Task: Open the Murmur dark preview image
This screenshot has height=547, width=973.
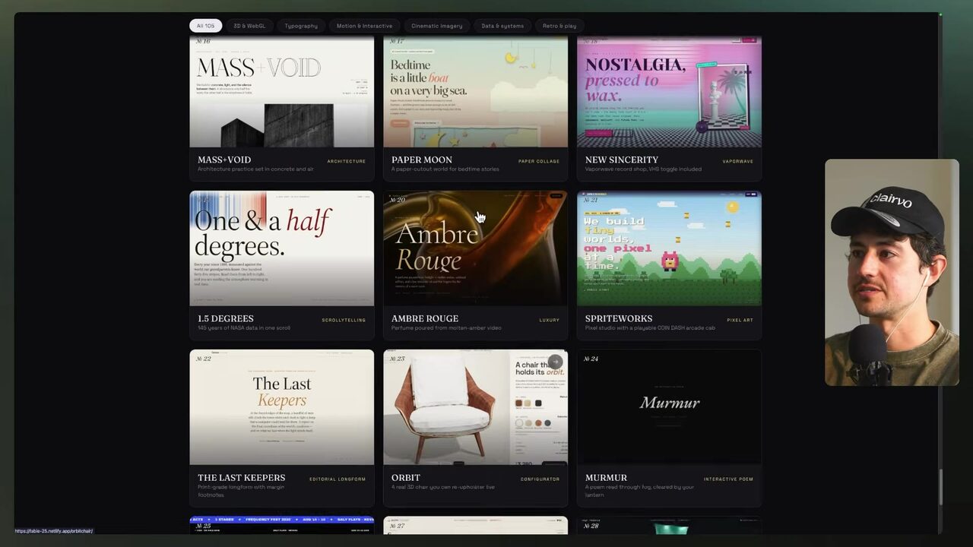Action: [669, 407]
